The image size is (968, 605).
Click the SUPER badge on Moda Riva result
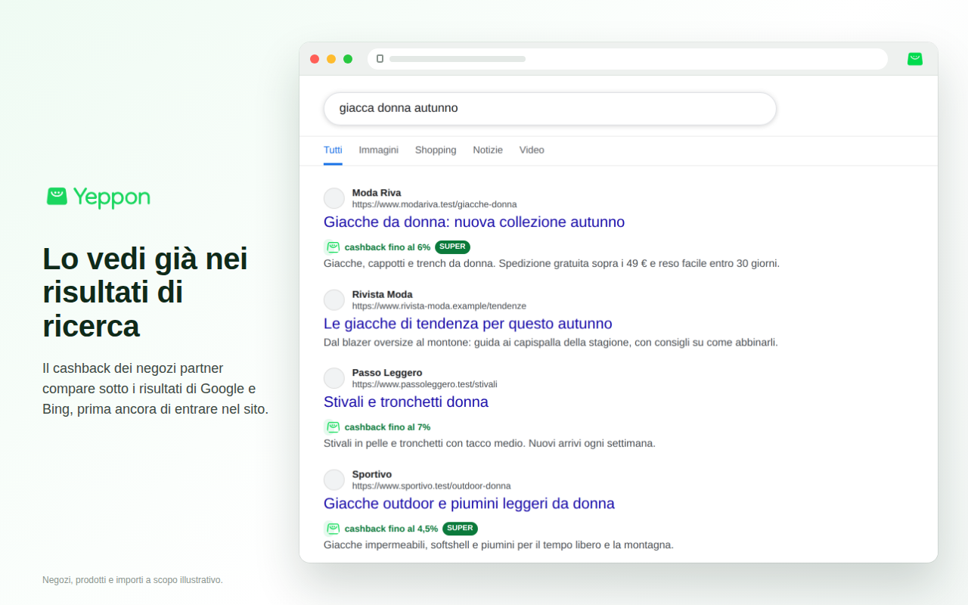pos(452,247)
